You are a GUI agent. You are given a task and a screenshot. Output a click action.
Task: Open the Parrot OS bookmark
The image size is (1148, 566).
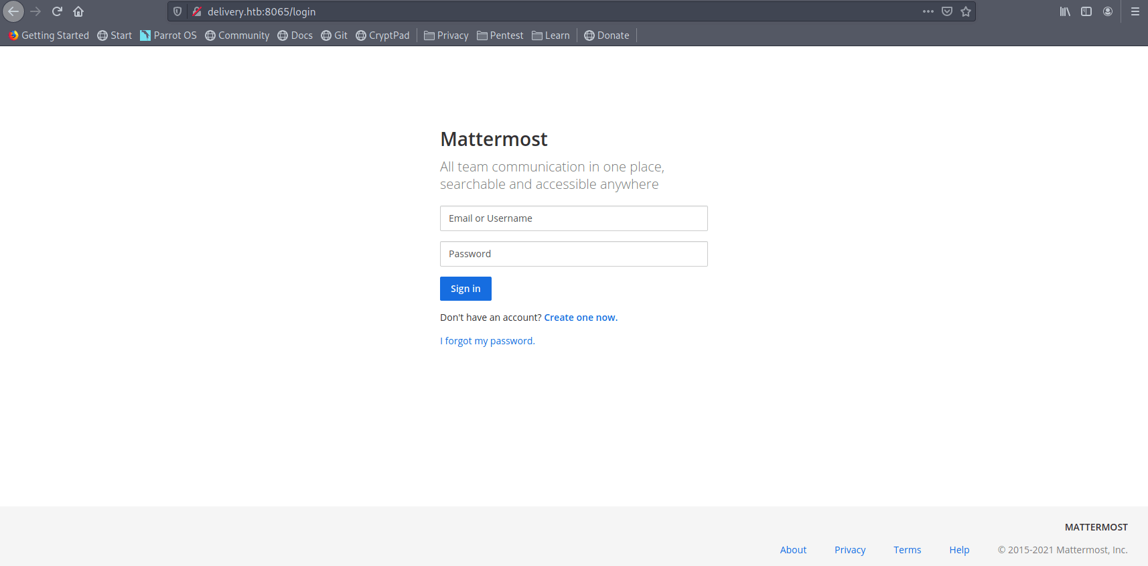pos(168,36)
